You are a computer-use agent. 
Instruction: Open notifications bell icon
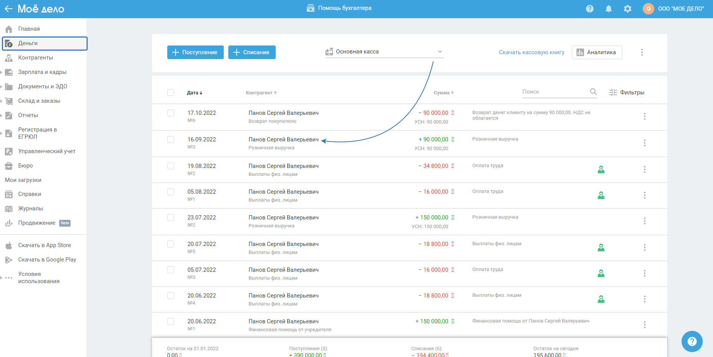point(608,9)
